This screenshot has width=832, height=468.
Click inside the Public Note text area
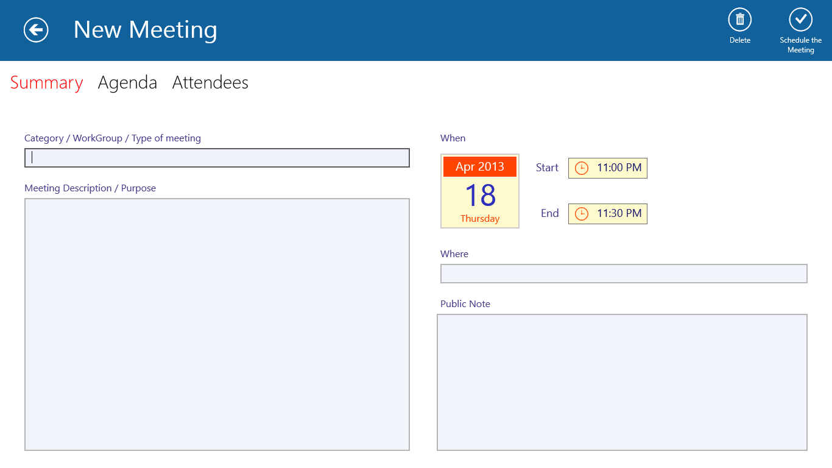(x=621, y=381)
